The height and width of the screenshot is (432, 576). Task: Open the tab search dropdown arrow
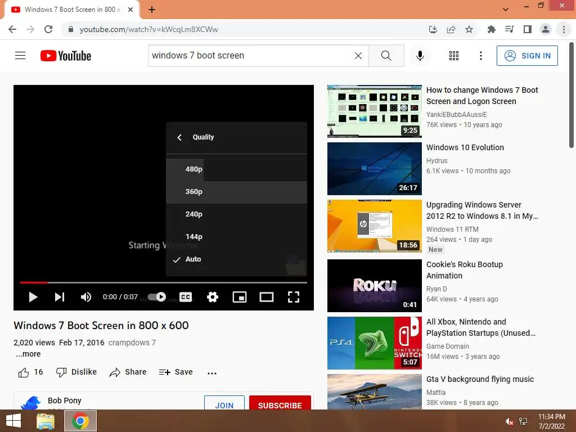pos(506,10)
